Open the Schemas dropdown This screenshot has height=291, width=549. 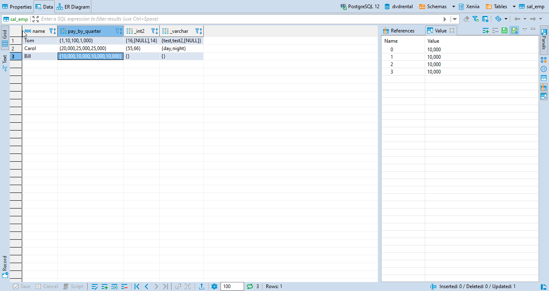454,7
